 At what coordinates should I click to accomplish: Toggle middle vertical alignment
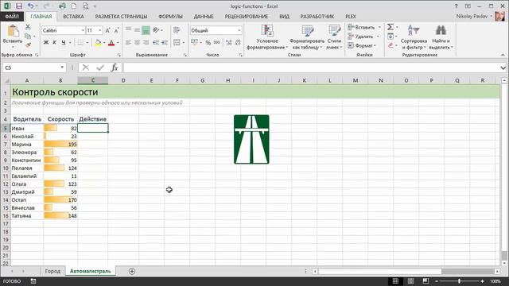138,30
